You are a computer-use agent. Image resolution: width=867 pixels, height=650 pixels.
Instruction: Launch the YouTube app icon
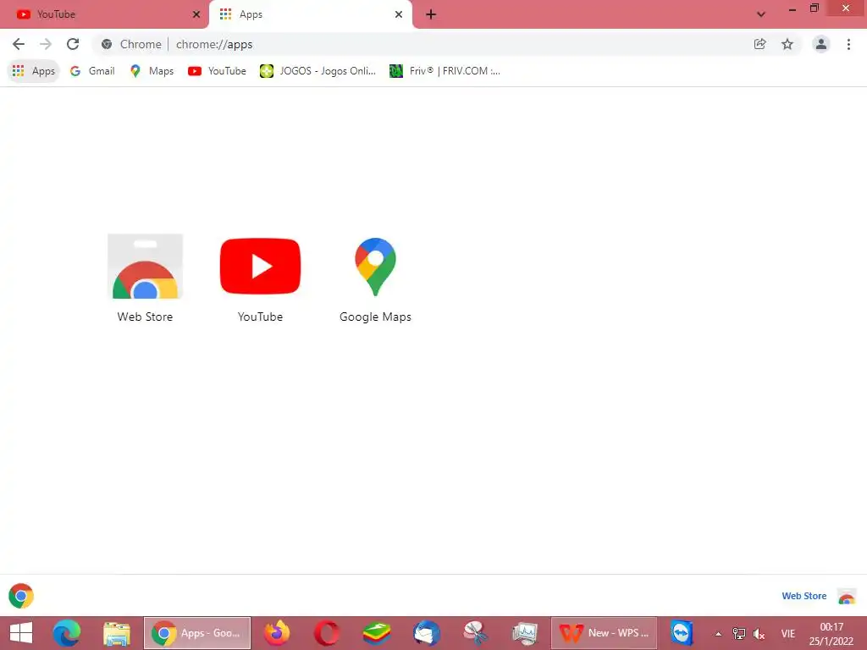click(x=260, y=267)
